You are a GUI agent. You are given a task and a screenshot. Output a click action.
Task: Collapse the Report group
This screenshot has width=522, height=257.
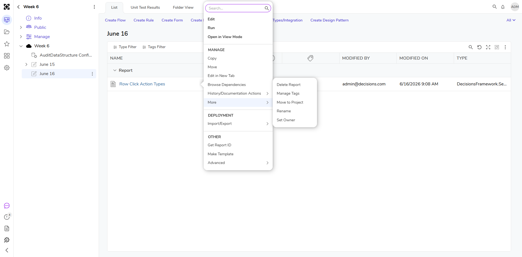(115, 70)
